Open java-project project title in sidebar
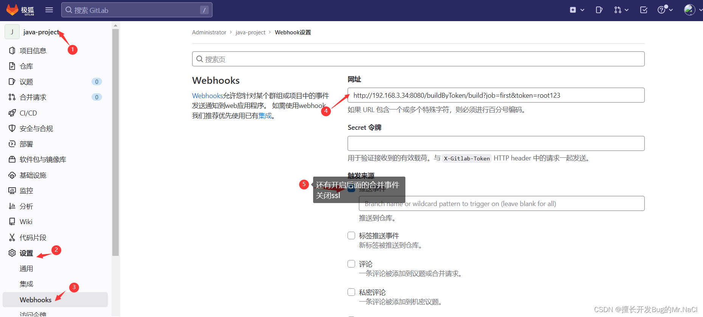The height and width of the screenshot is (317, 703). coord(41,32)
